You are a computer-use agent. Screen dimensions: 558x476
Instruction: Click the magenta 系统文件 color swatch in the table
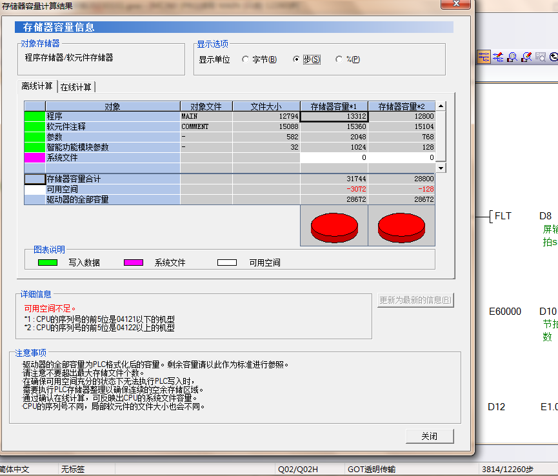click(x=34, y=157)
